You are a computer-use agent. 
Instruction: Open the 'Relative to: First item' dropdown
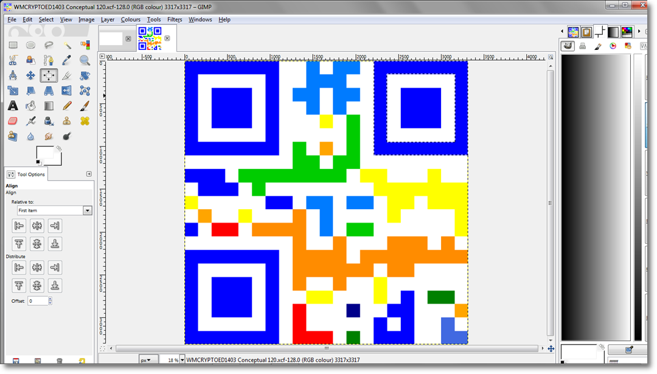(55, 210)
